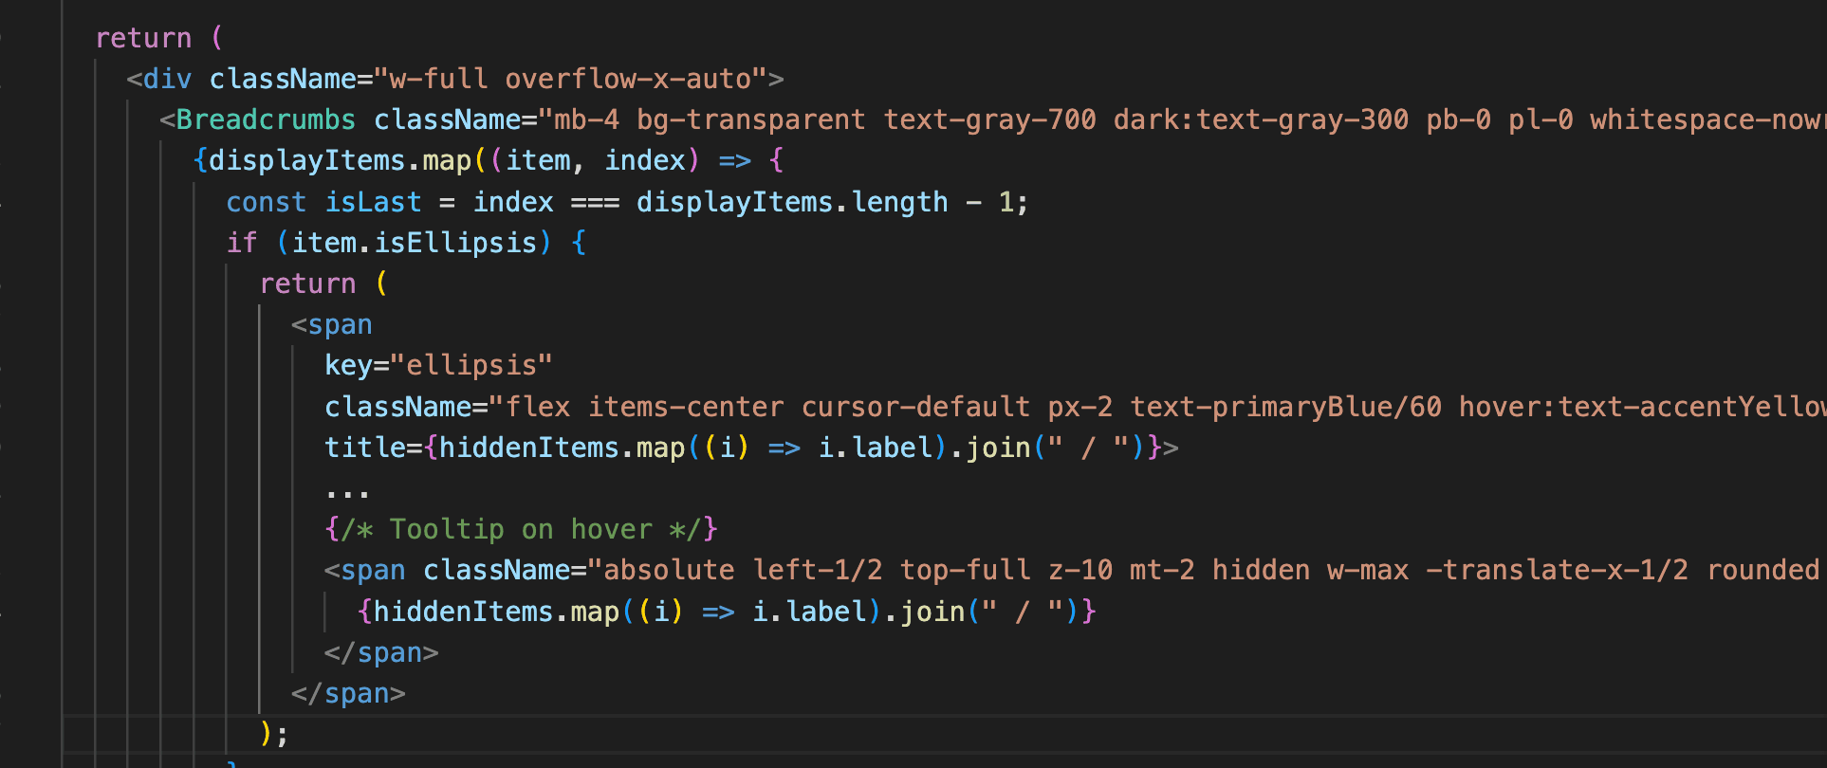Click the outer closing span tag

(348, 693)
